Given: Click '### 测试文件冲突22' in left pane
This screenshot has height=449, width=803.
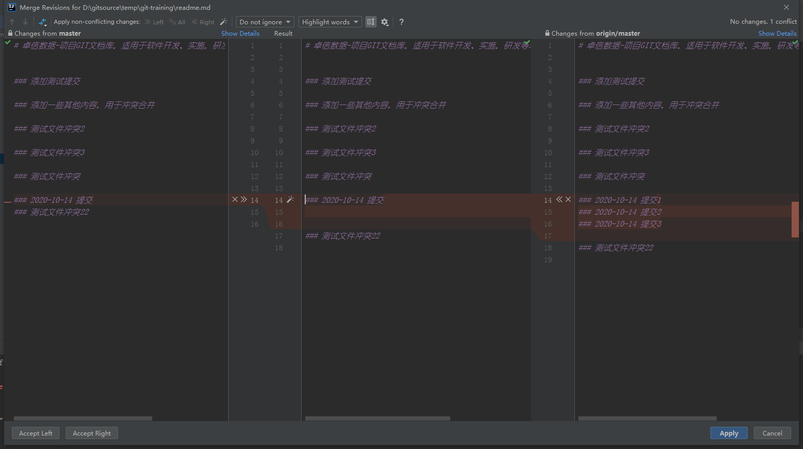Looking at the screenshot, I should [52, 212].
